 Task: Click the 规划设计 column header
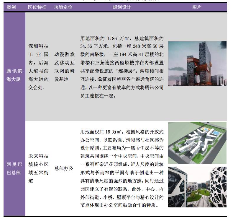(122, 7)
